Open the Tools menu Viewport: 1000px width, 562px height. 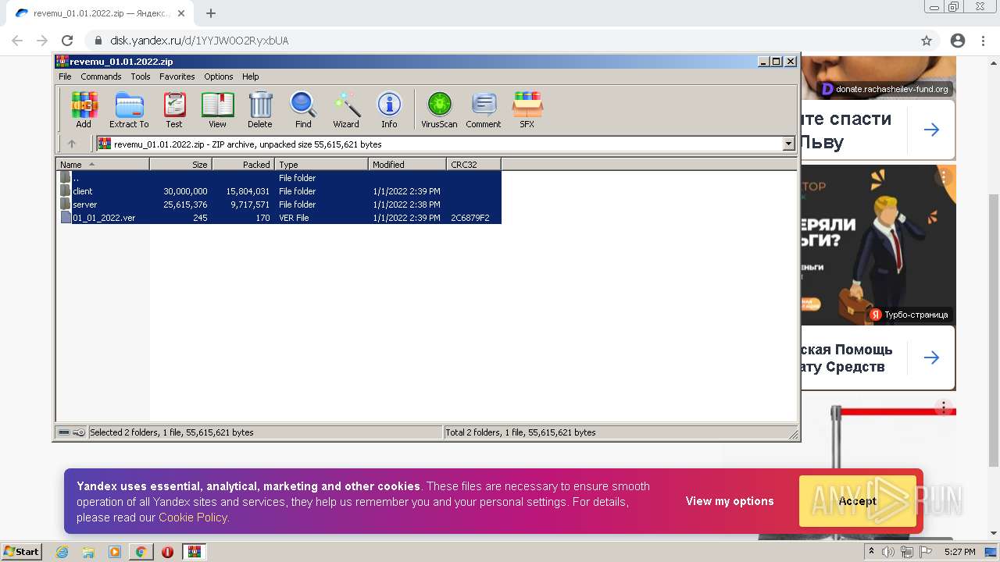point(141,76)
